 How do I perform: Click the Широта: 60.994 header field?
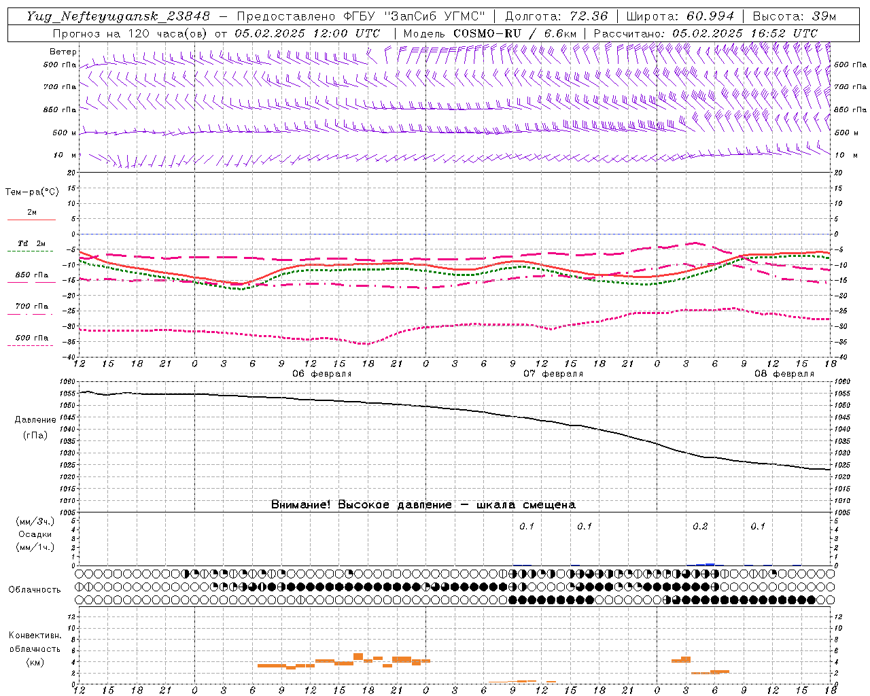(x=680, y=16)
